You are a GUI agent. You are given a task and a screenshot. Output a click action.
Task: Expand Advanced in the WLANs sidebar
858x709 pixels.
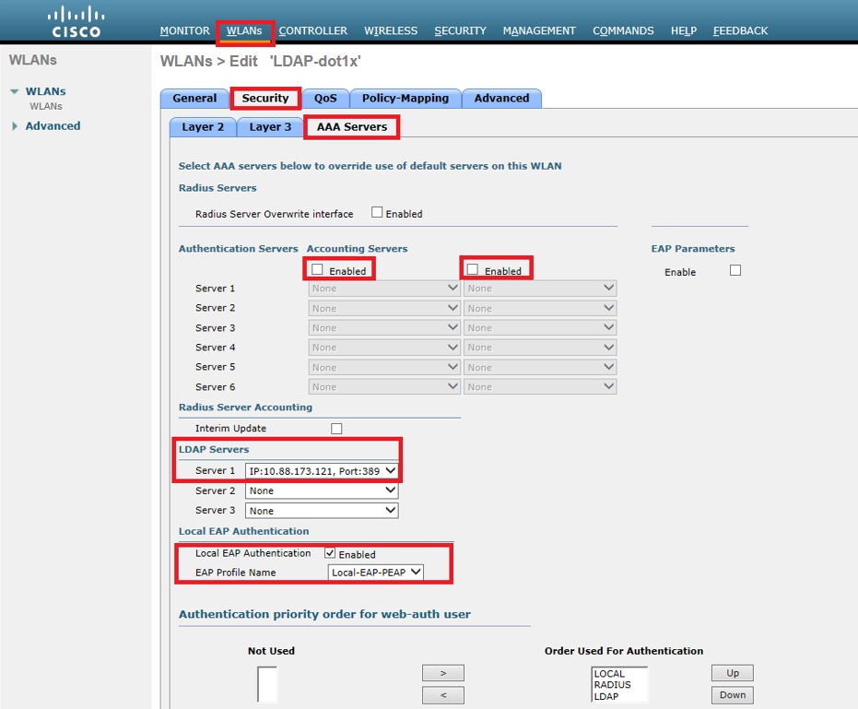click(53, 125)
